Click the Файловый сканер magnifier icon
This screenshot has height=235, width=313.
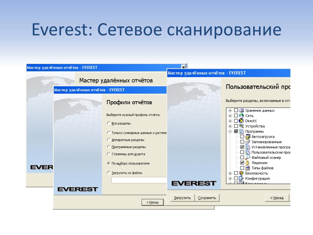click(248, 158)
